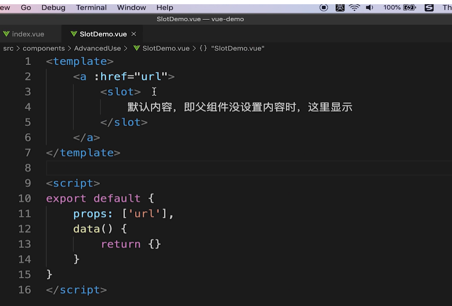452x306 pixels.
Task: Click line number 16 in the gutter
Action: pyautogui.click(x=25, y=290)
